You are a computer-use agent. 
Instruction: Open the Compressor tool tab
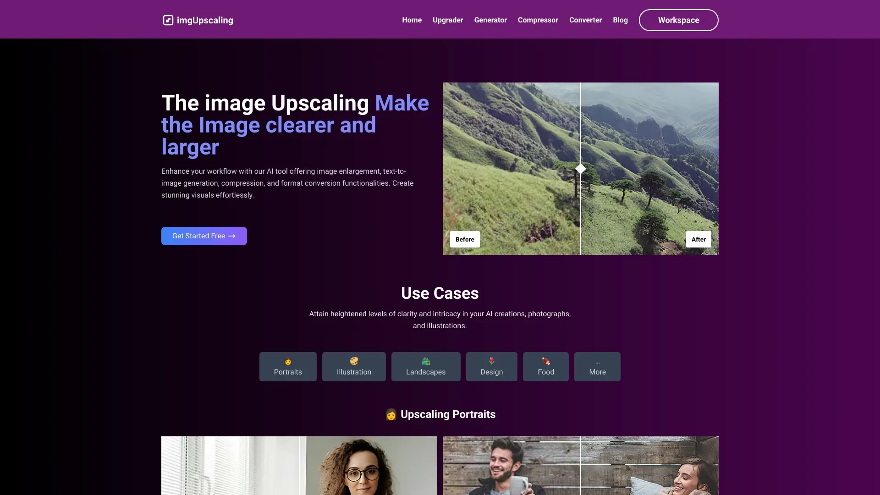click(x=537, y=20)
